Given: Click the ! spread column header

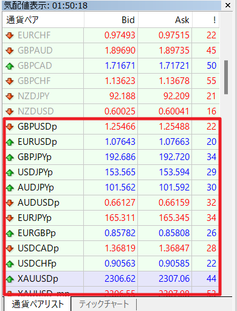Looking at the screenshot, I should pos(205,20).
